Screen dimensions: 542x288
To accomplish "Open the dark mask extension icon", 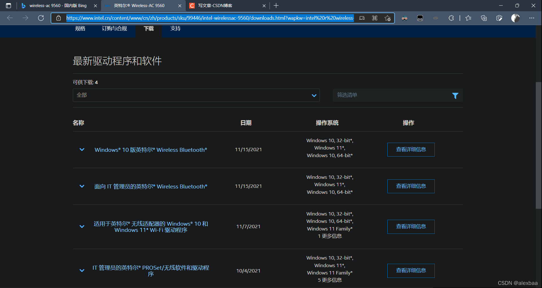I will pos(420,18).
